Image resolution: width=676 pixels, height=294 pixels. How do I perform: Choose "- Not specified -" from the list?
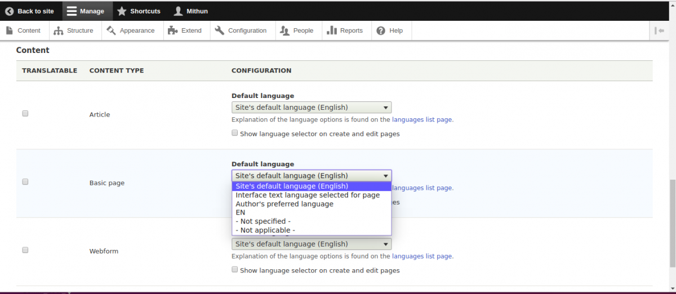click(263, 221)
